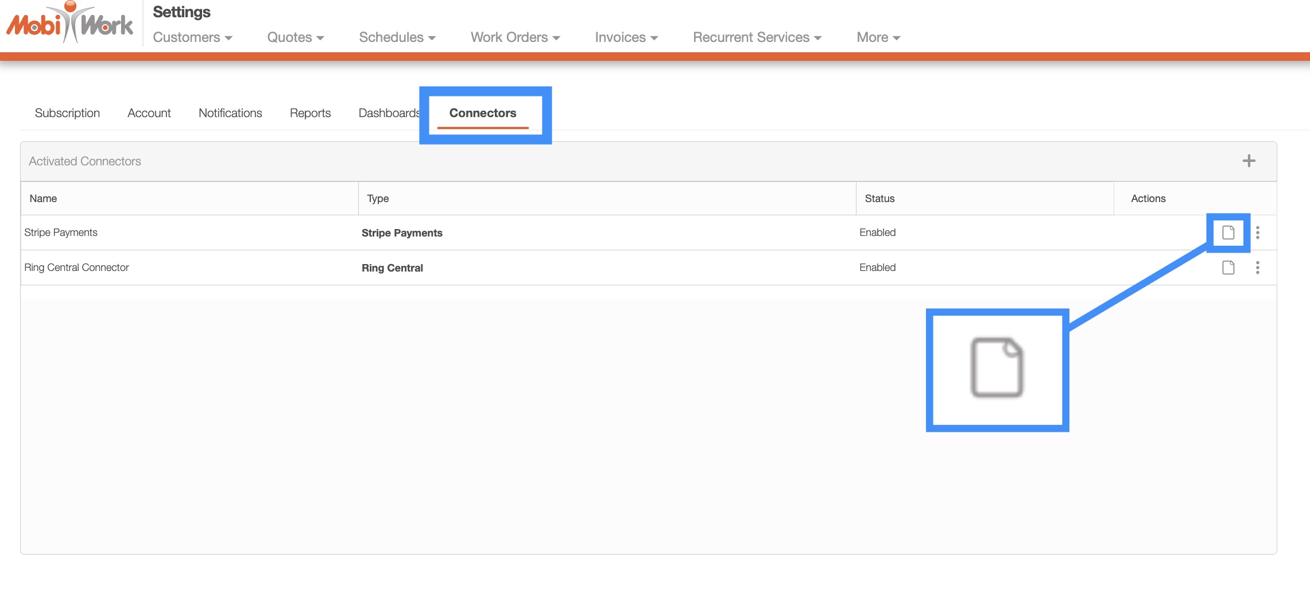Open the Reports tab

[x=310, y=113]
